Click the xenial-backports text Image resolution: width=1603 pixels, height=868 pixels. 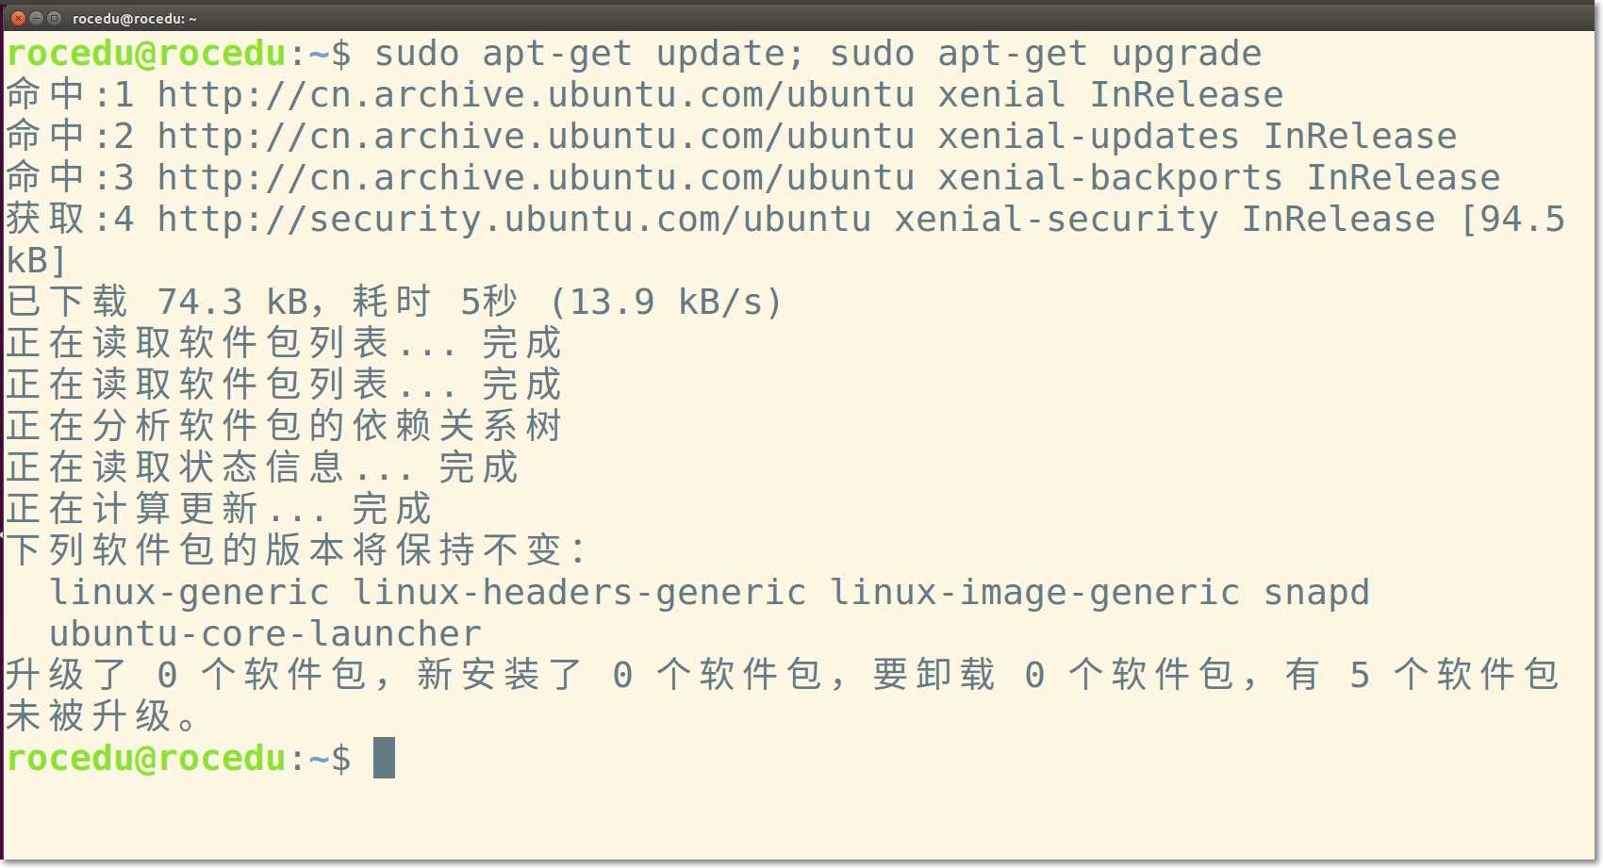[1110, 178]
